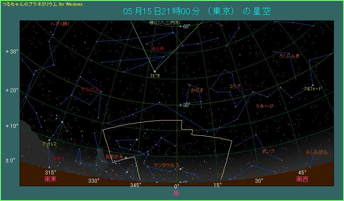Click the Spica (スピカ) star label
This screenshot has width=344, height=201.
tap(155, 75)
